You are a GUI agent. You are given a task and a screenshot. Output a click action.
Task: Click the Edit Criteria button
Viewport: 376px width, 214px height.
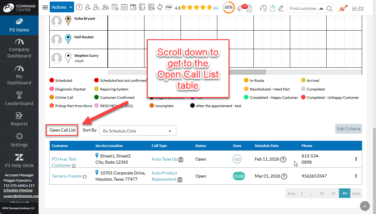pos(349,129)
